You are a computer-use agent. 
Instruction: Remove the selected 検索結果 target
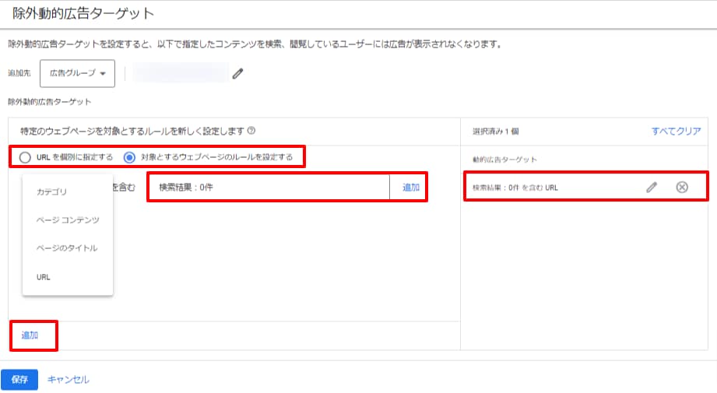click(x=682, y=187)
